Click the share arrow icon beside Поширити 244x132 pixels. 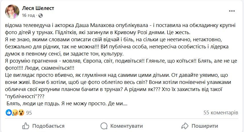(x=185, y=126)
